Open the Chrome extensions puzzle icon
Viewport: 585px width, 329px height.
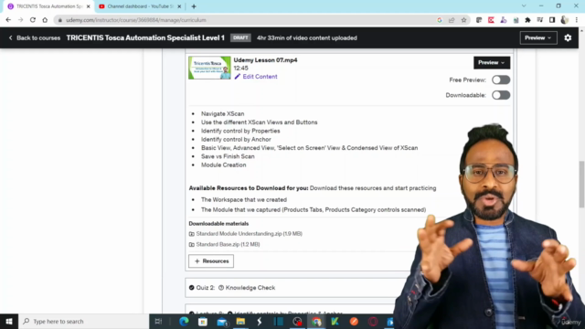[527, 20]
